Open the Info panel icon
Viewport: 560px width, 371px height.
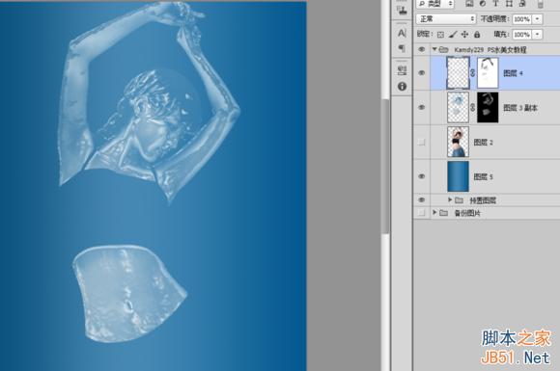(x=403, y=87)
